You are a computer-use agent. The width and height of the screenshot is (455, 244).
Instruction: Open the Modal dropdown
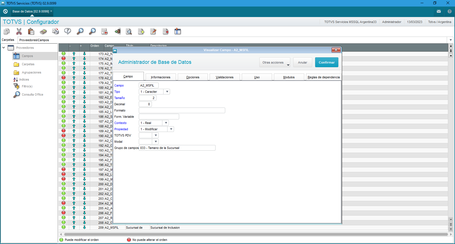point(156,142)
